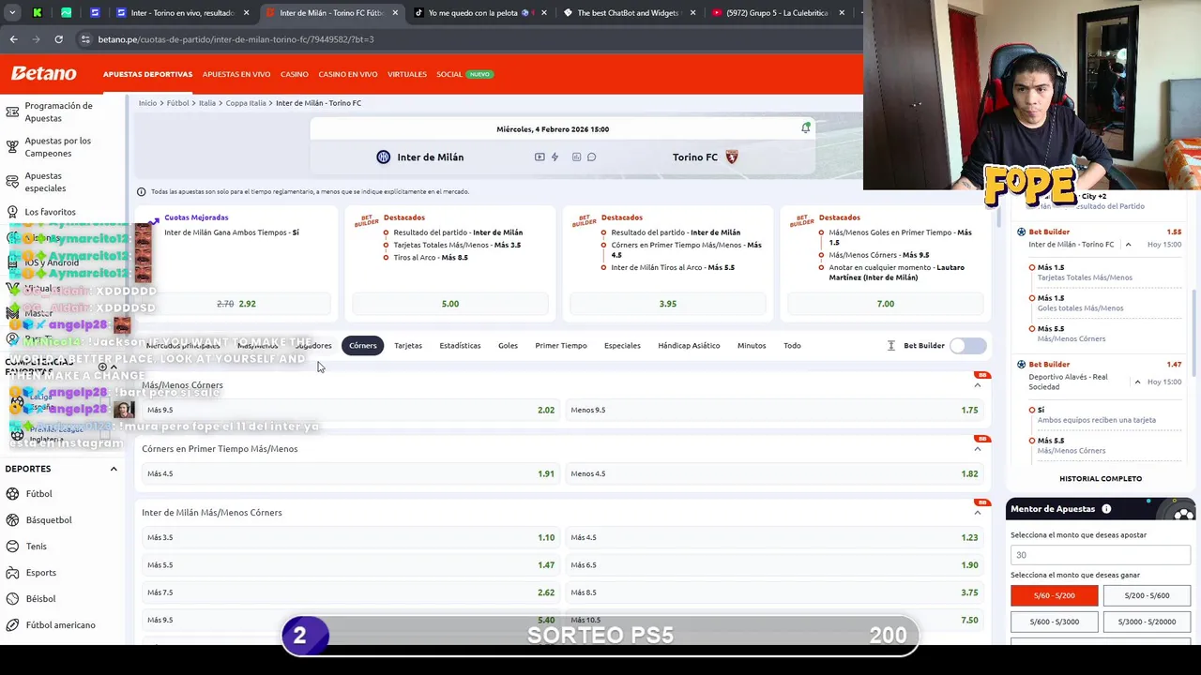Open the match chat bubble icon

[591, 157]
